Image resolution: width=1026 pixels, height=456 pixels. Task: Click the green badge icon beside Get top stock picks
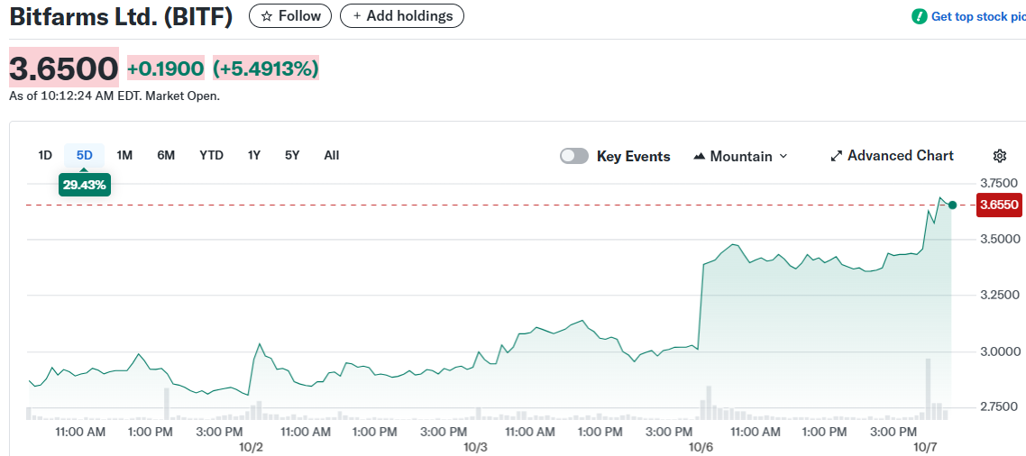(x=919, y=16)
